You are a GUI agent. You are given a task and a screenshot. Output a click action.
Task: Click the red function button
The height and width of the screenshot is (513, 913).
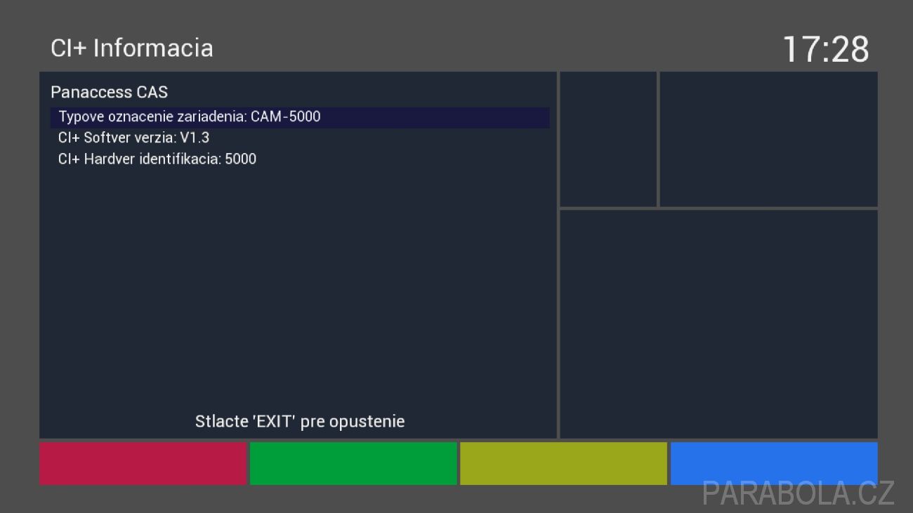click(x=143, y=463)
